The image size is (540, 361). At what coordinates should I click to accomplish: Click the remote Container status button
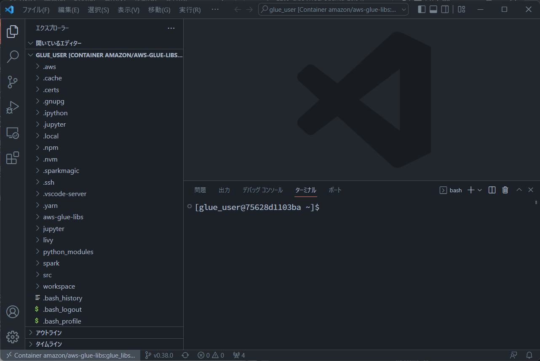click(x=70, y=356)
